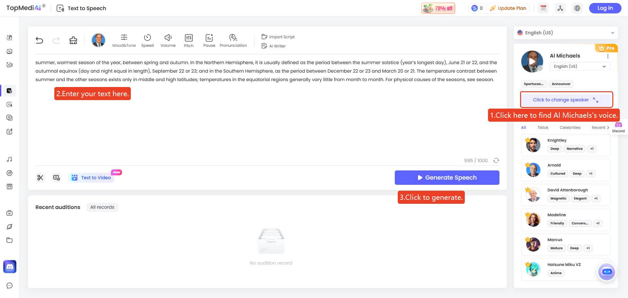Image resolution: width=628 pixels, height=298 pixels.
Task: Select the Recent voices tab
Action: point(598,128)
